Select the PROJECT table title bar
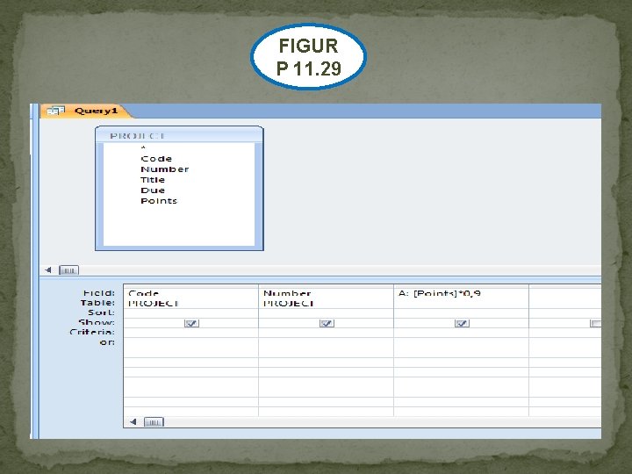Image resolution: width=632 pixels, height=474 pixels. [x=179, y=136]
